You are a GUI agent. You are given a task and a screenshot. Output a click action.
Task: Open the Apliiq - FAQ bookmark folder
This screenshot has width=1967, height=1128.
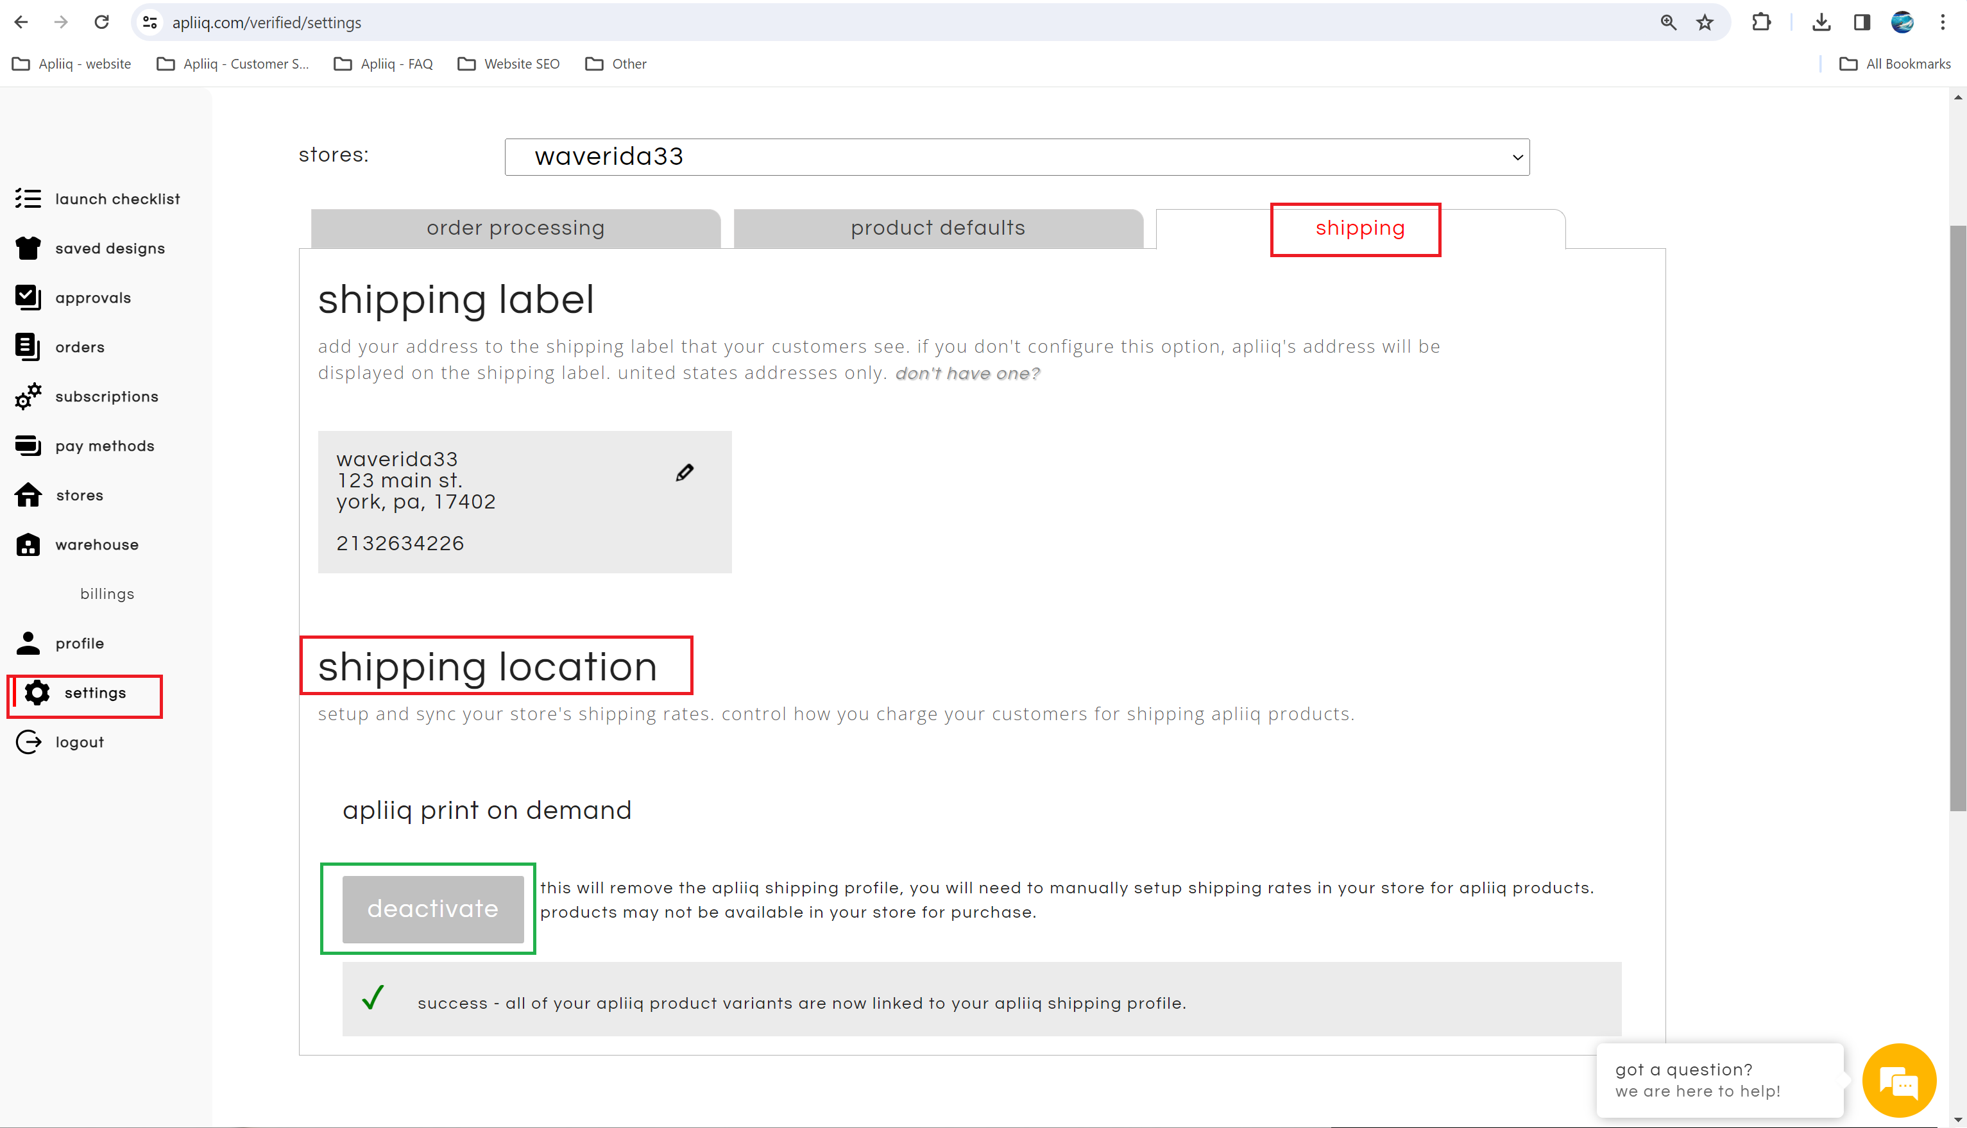point(384,63)
